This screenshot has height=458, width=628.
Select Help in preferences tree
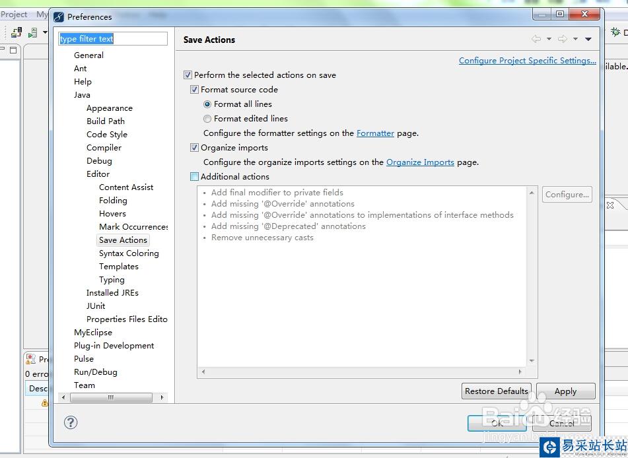point(83,82)
